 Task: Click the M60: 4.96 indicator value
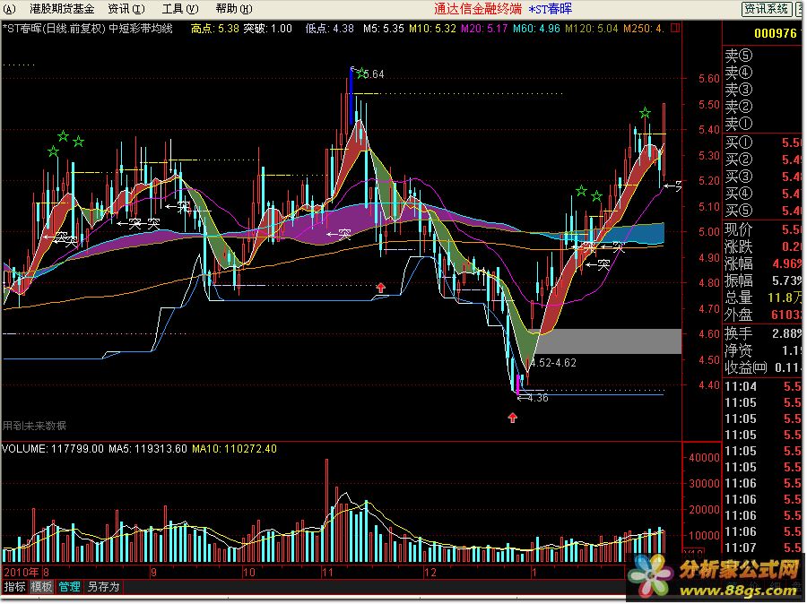coord(536,29)
